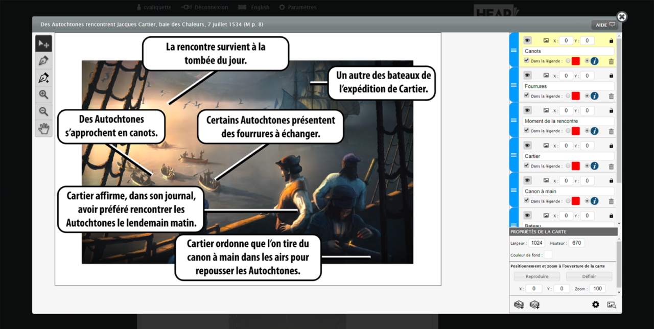Activate the zoom out magnifier tool
The image size is (654, 329).
(43, 111)
